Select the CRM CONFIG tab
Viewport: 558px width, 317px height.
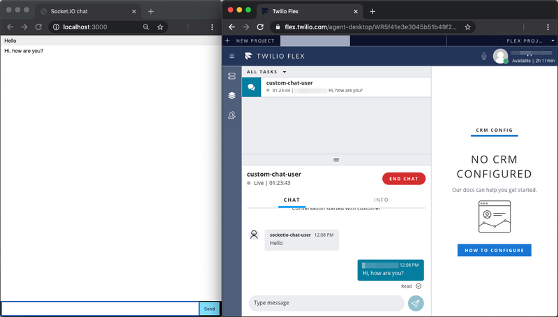click(x=495, y=131)
